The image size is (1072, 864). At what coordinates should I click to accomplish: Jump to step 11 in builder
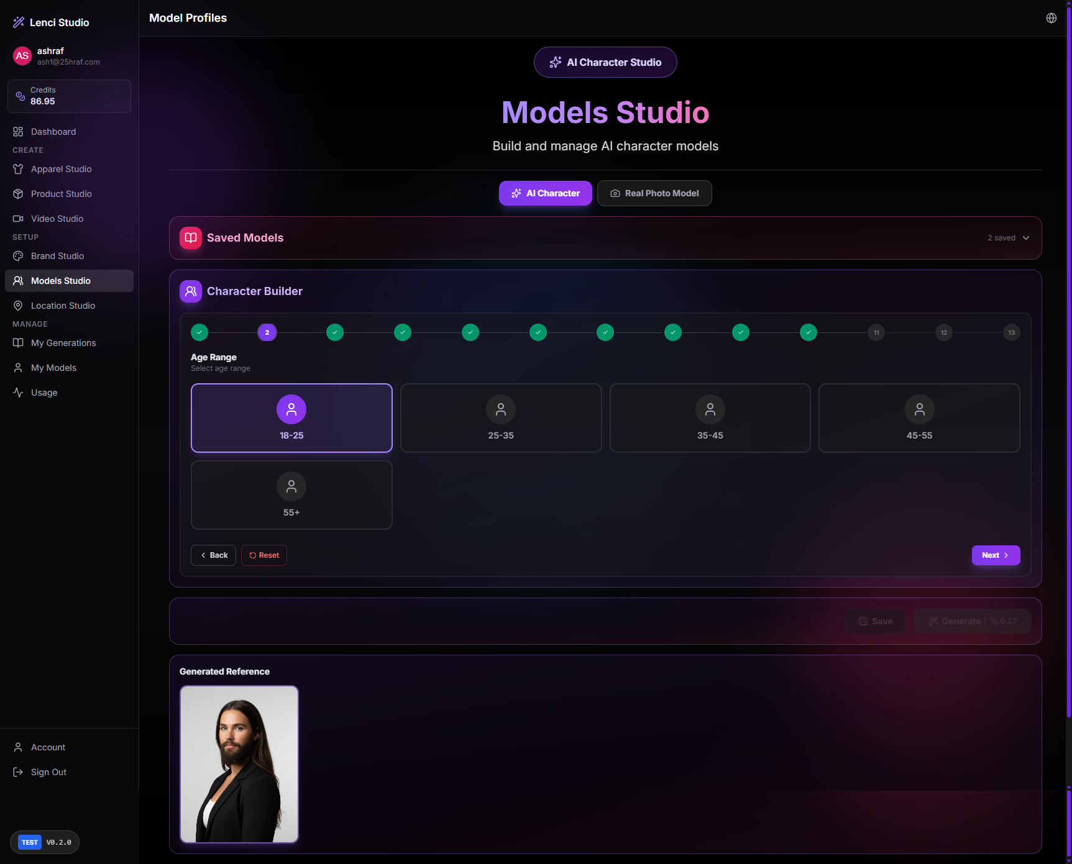click(876, 333)
